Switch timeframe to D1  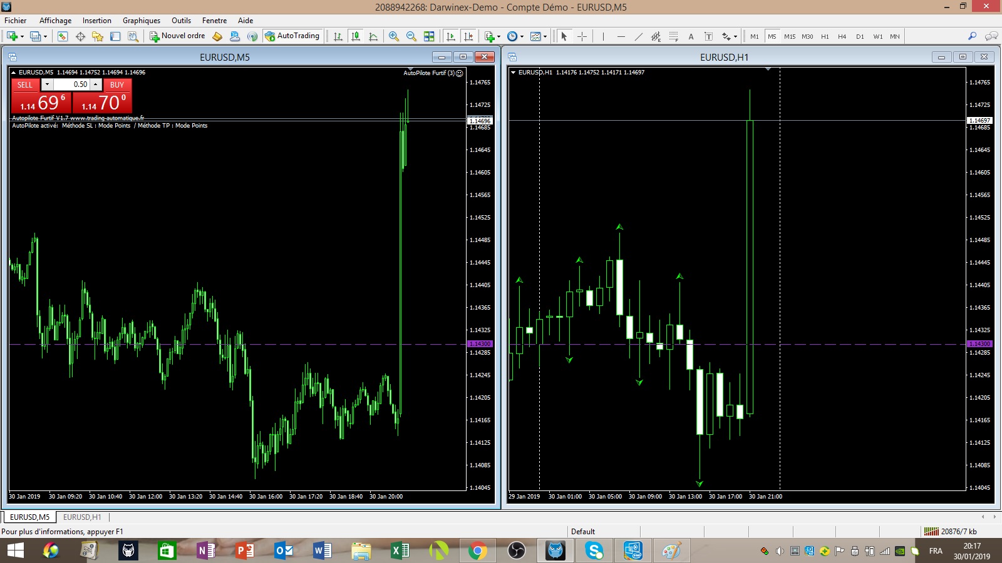click(860, 36)
